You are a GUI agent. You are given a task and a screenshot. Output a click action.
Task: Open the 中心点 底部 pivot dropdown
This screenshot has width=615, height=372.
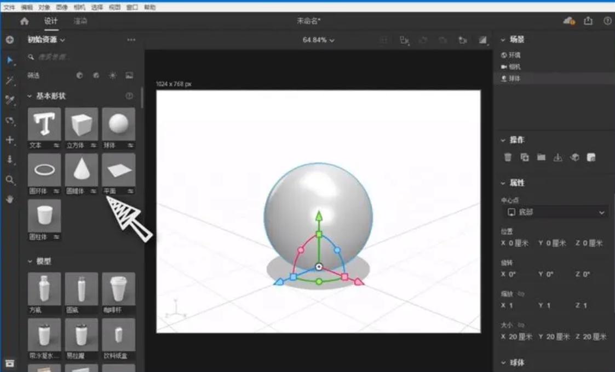click(556, 212)
